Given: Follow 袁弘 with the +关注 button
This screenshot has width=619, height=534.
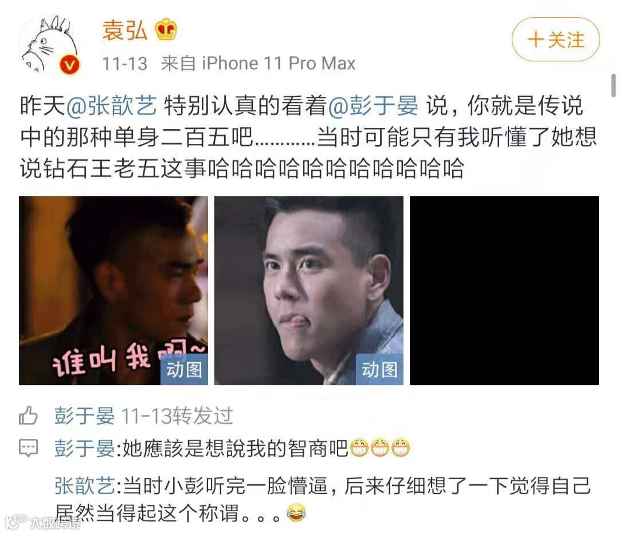Looking at the screenshot, I should tap(556, 40).
